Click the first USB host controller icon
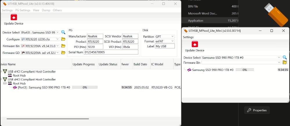 [5, 72]
